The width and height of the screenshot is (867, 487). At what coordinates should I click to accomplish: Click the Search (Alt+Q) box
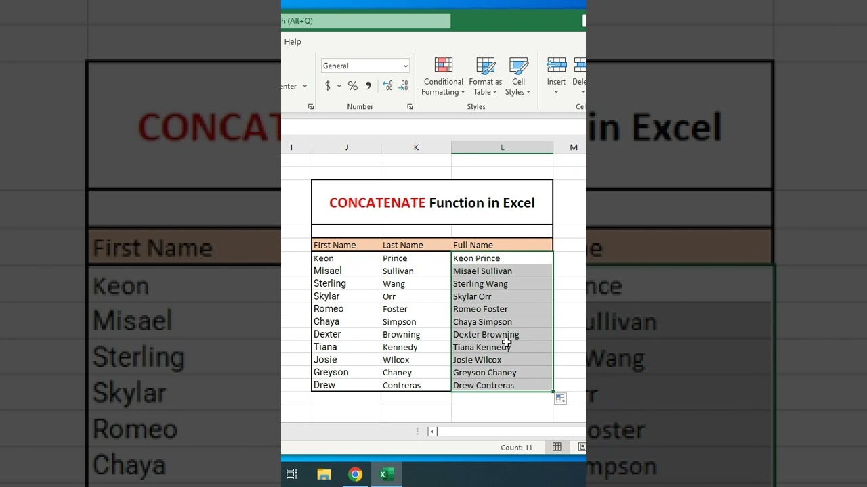coord(366,21)
